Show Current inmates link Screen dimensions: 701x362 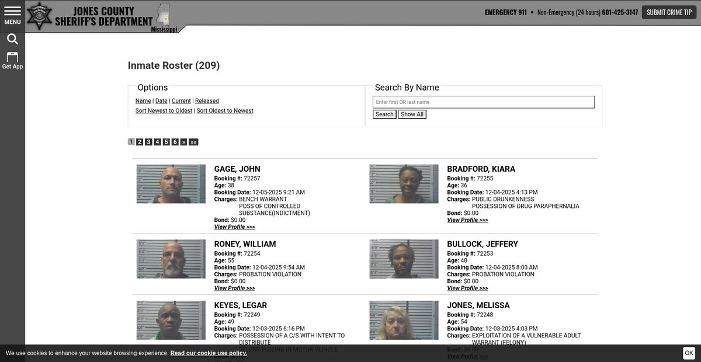click(181, 101)
